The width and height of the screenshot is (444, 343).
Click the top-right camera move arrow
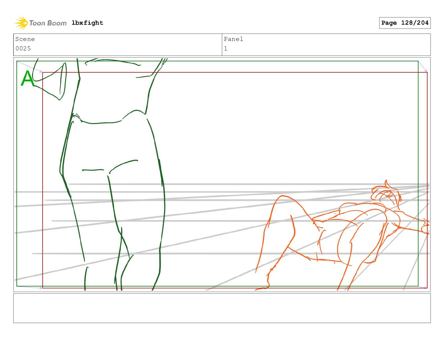(x=423, y=67)
